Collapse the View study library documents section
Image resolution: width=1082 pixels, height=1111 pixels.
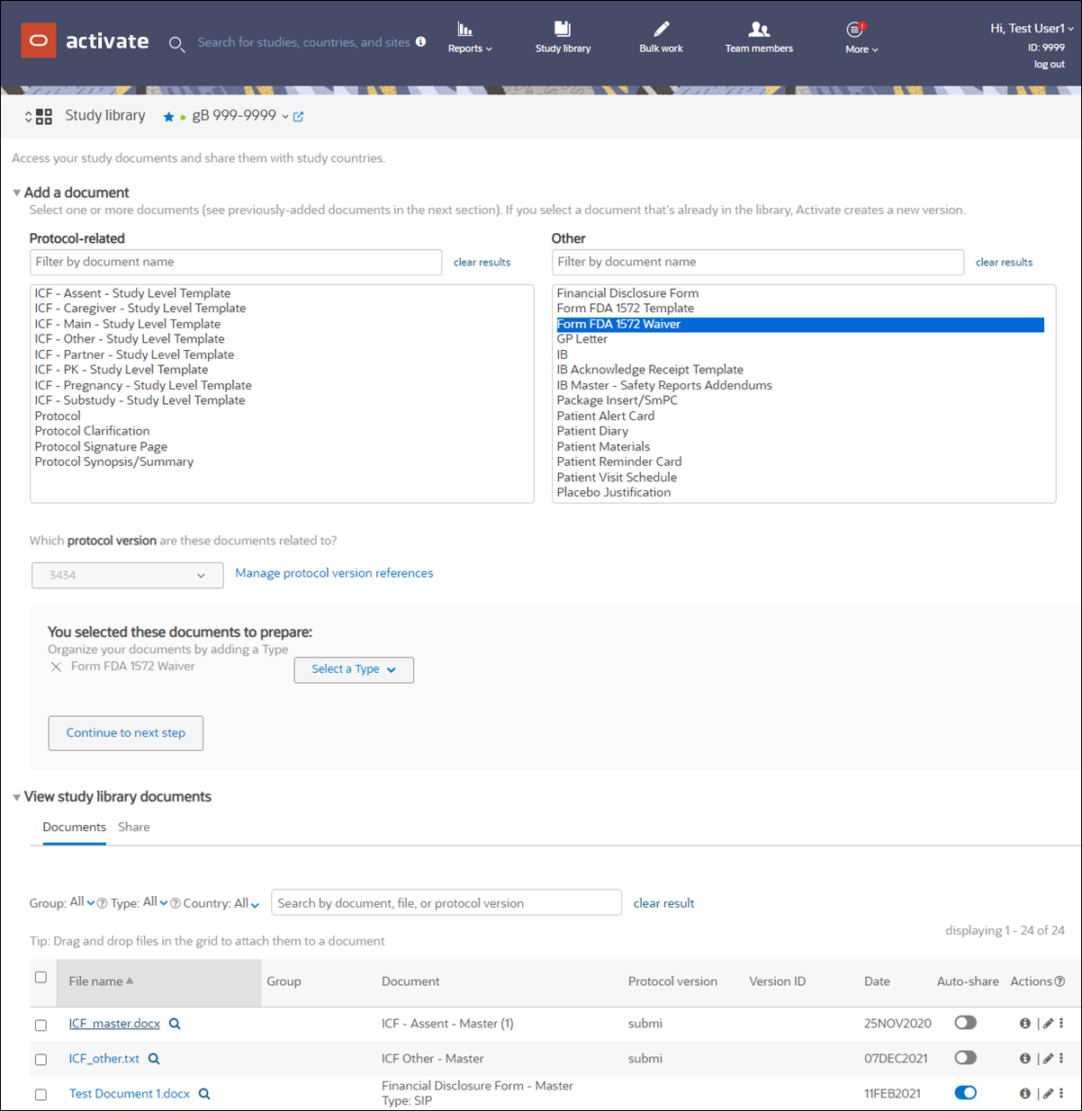17,797
